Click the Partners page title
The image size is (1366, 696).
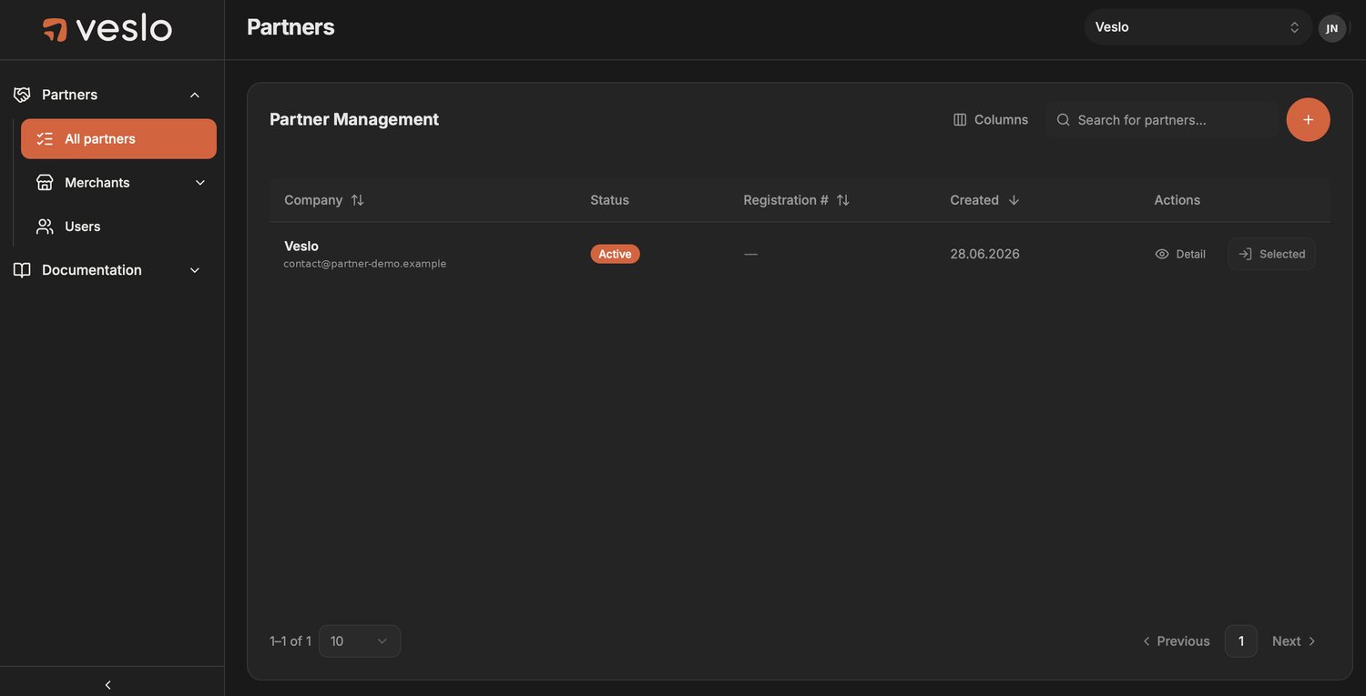coord(291,27)
